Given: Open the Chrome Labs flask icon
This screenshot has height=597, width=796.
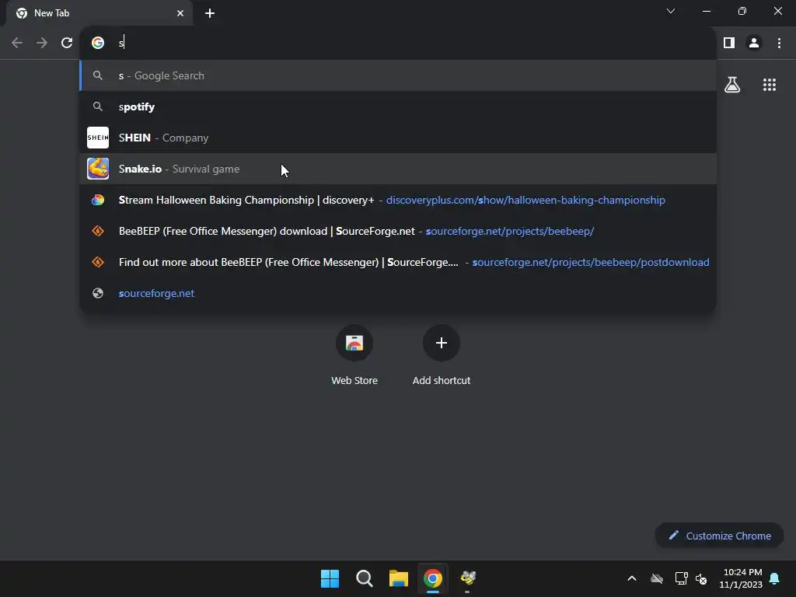Looking at the screenshot, I should click(732, 85).
